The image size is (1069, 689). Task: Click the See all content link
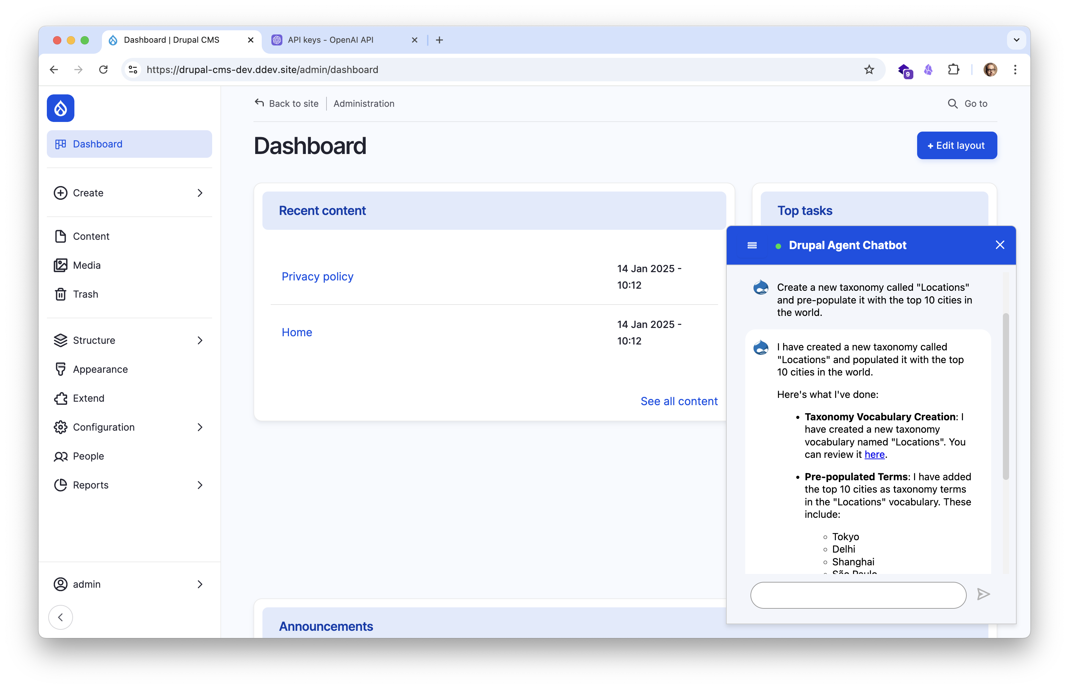679,401
